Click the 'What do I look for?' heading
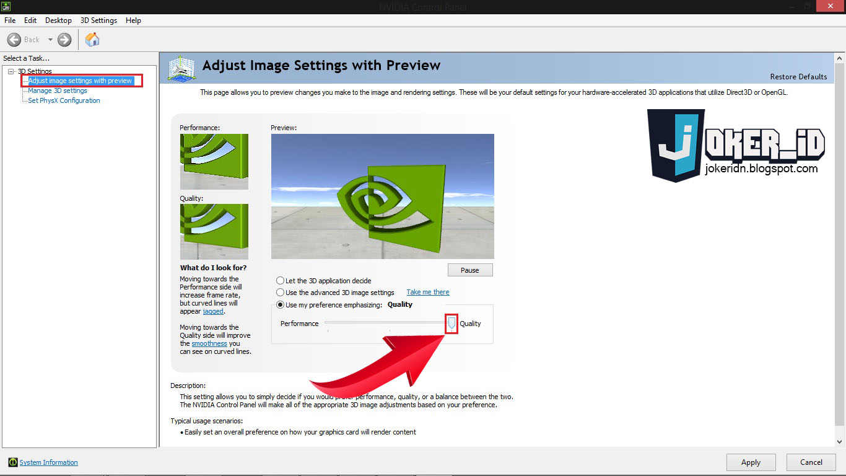This screenshot has height=476, width=846. (213, 268)
